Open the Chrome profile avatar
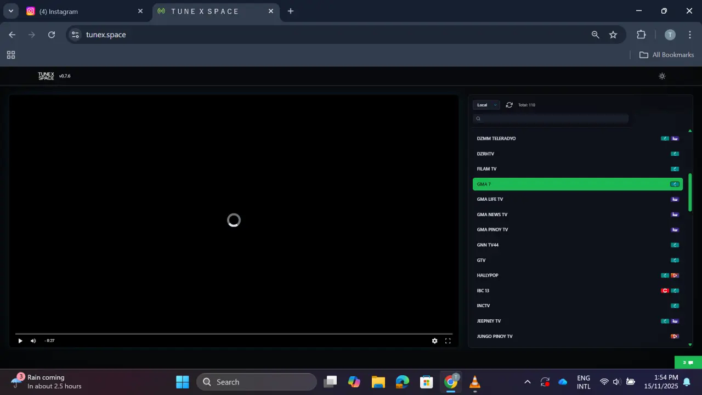702x395 pixels. [670, 35]
